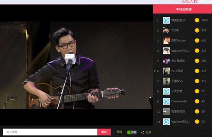This screenshot has width=212, height=137.
Task: Expand the arrow beside rank 6
Action: [x=155, y=71]
